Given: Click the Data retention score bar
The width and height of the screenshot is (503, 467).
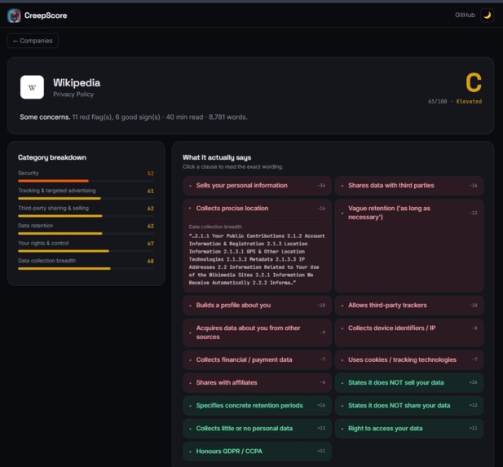Looking at the screenshot, I should click(86, 233).
